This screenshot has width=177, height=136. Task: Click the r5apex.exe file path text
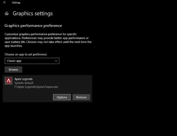[36, 87]
